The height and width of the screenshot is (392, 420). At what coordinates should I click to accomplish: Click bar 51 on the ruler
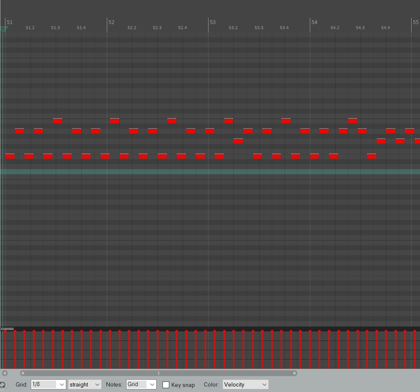[x=10, y=22]
